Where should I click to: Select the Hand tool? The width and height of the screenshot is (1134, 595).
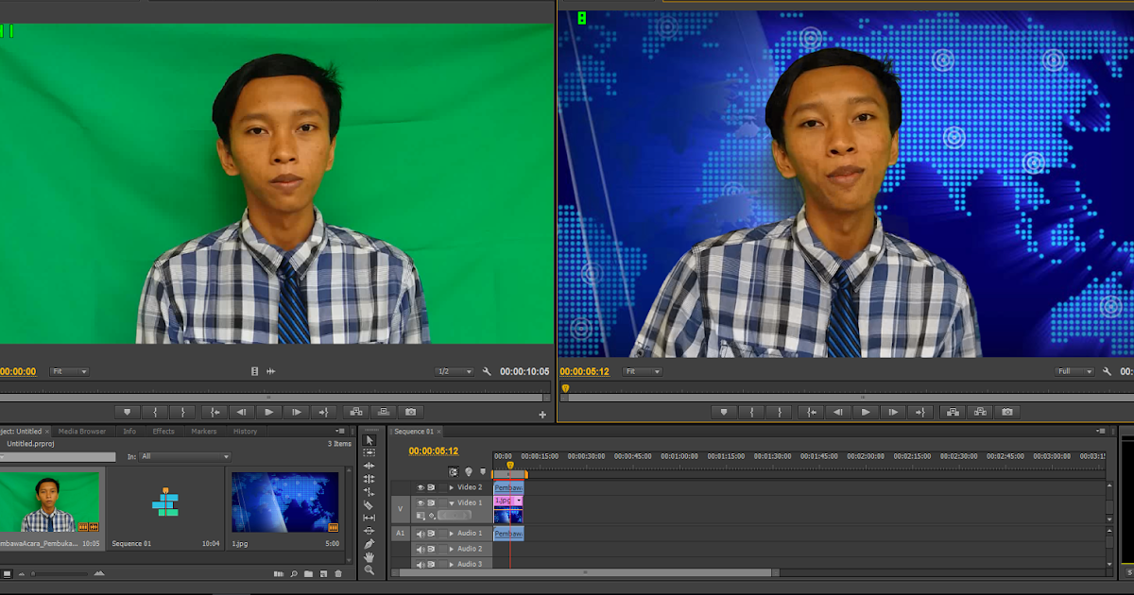369,557
